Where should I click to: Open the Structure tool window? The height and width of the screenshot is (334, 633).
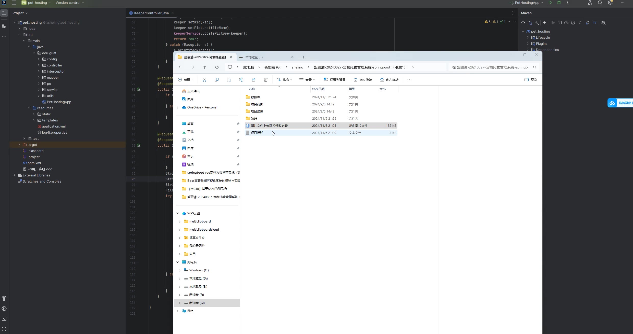4,26
